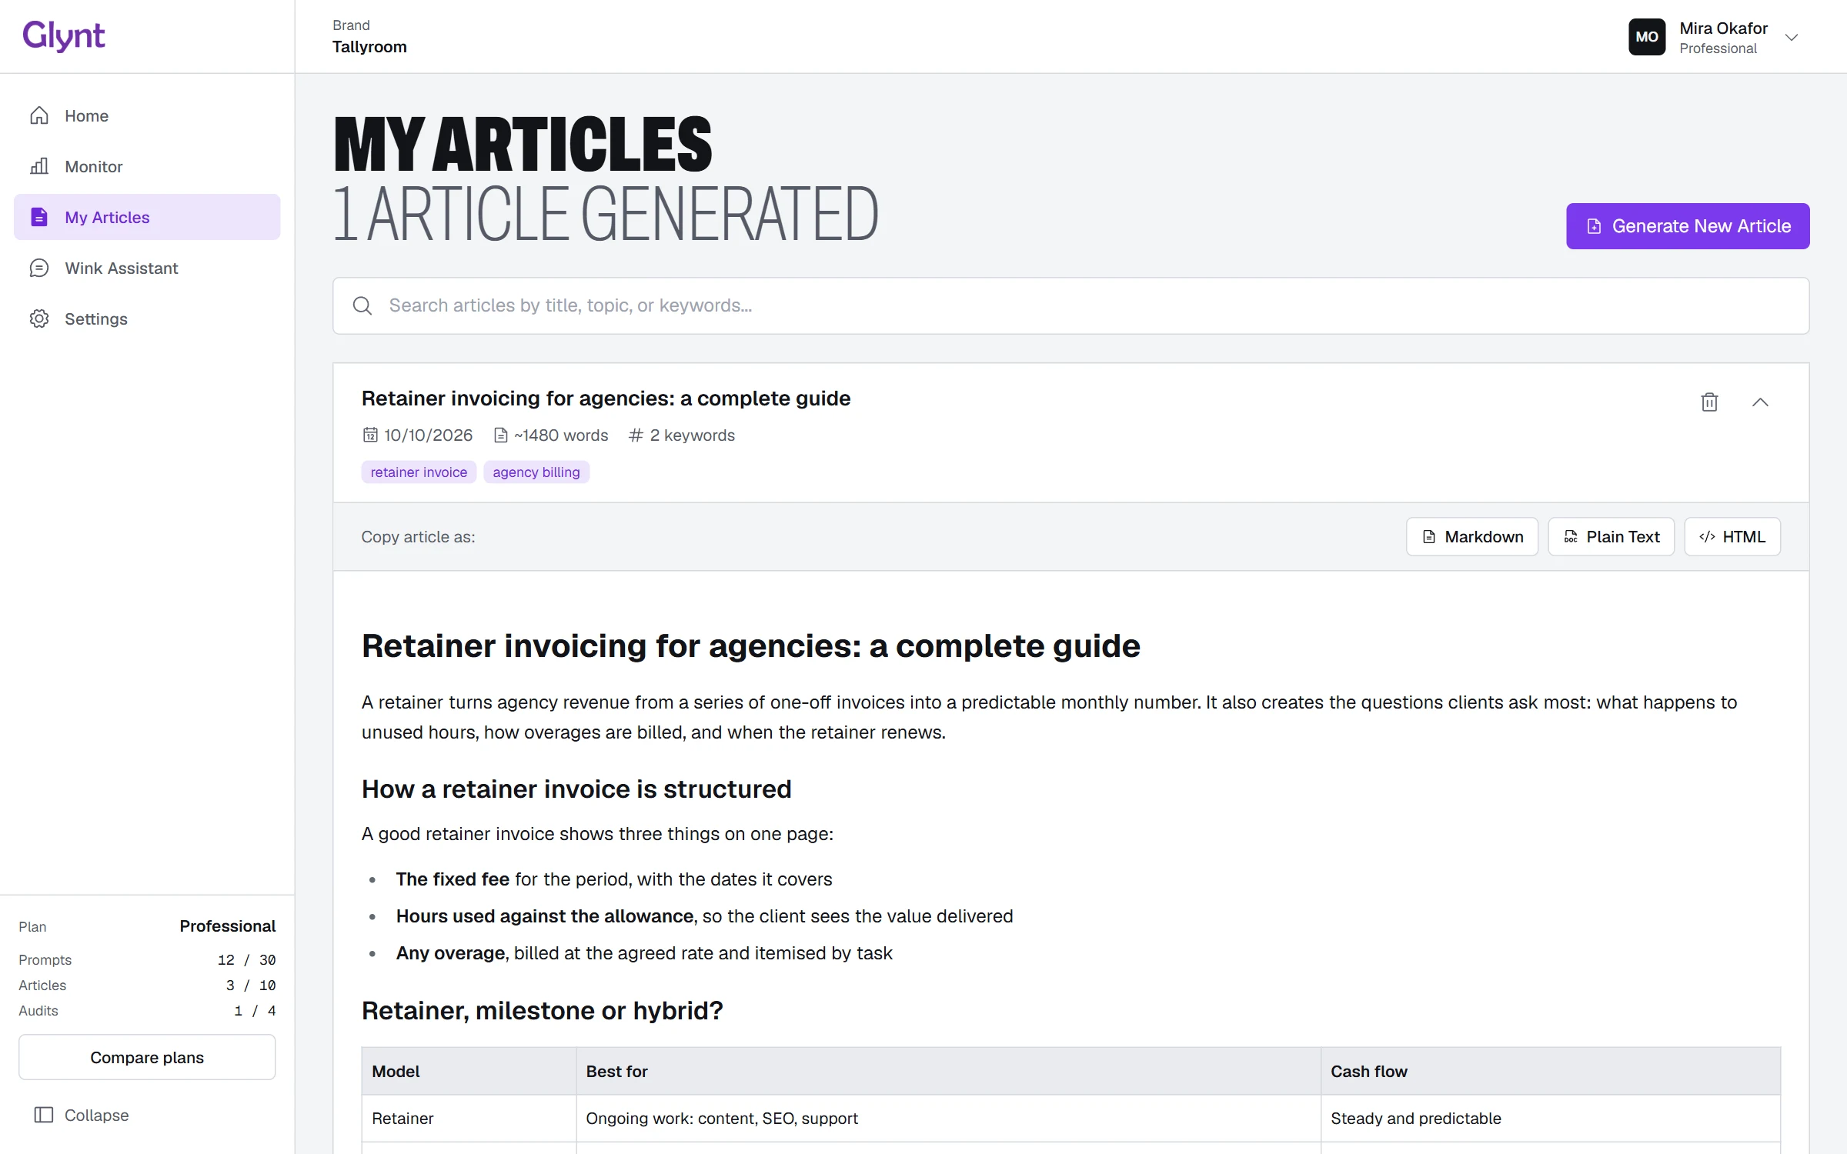
Task: Click the 'agency billing' keyword tag
Action: [536, 472]
